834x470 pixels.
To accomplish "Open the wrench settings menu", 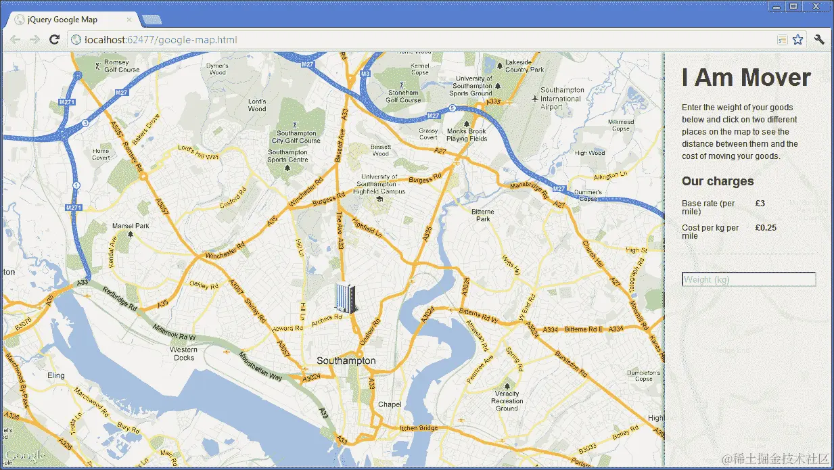I will click(819, 40).
